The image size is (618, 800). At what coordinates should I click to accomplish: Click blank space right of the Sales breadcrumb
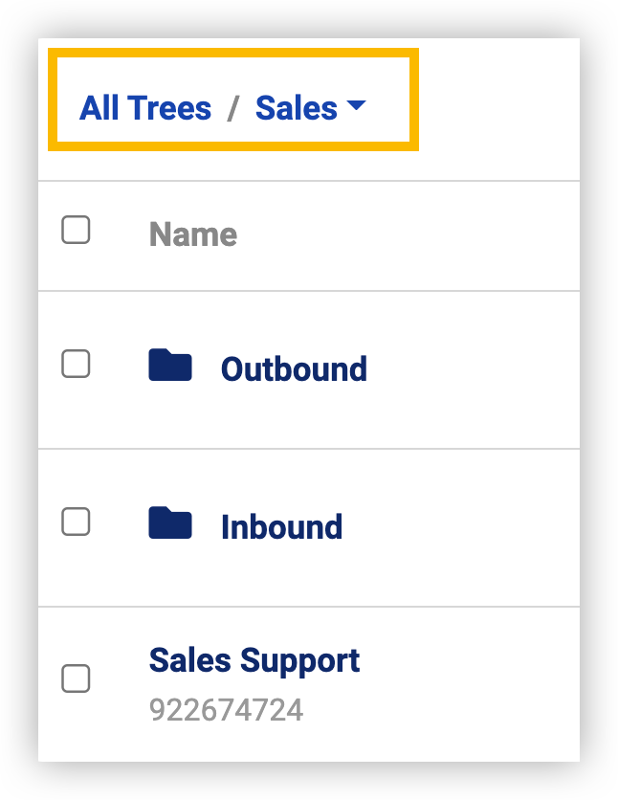point(497,108)
